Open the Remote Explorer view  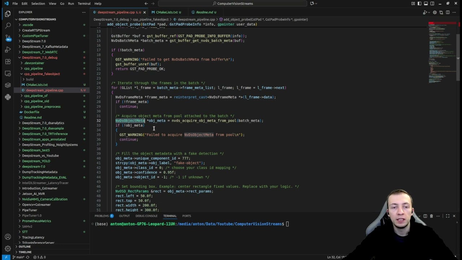[x=8, y=74]
